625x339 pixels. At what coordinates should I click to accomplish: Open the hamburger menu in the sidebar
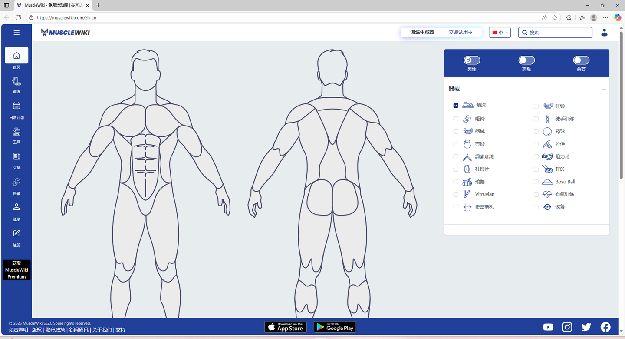pos(16,33)
